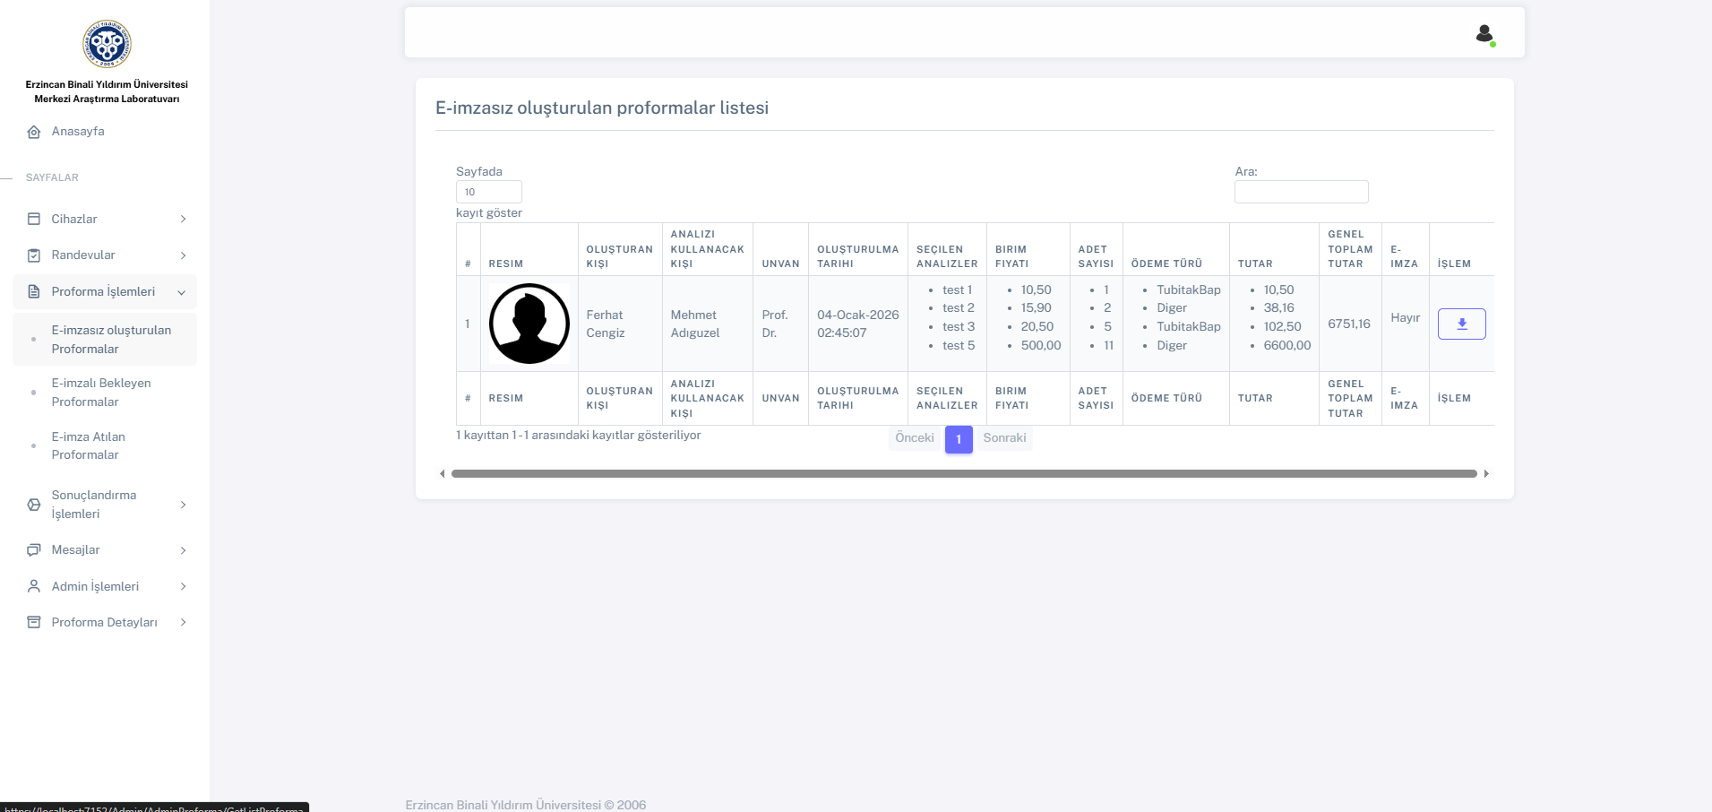Open the records-per-page selector showing 10
The height and width of the screenshot is (812, 1712).
pyautogui.click(x=488, y=192)
